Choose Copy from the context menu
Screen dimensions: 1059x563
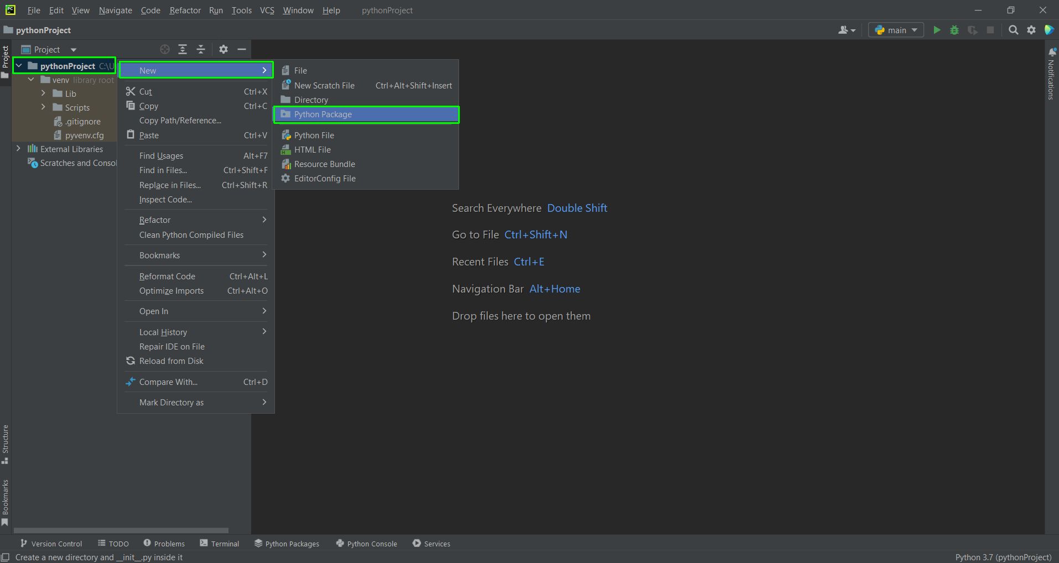[196, 106]
